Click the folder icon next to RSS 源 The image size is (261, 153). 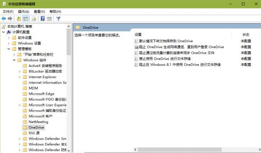25,133
